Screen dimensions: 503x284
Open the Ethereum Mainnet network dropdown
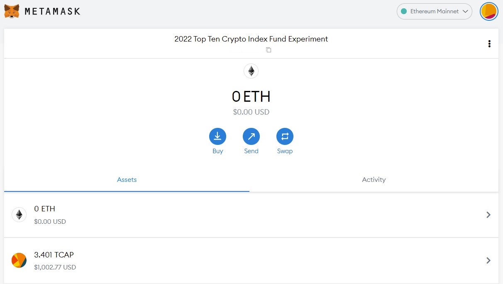[435, 11]
